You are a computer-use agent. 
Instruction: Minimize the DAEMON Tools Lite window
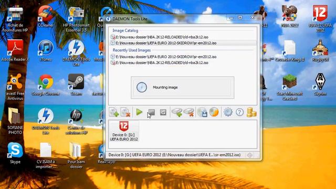(x=231, y=18)
